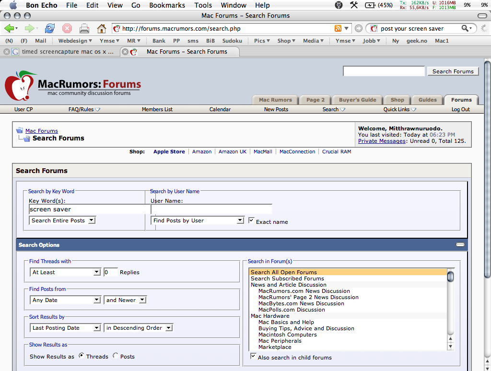Open the Apple menu
Viewport: 491px width, 371px height.
coord(13,5)
